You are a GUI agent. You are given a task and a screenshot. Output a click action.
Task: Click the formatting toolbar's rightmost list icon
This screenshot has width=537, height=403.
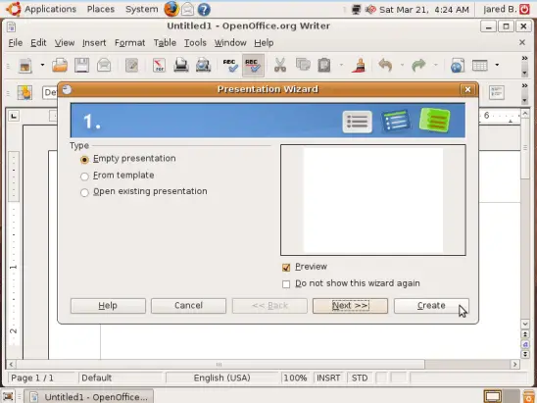click(x=497, y=92)
